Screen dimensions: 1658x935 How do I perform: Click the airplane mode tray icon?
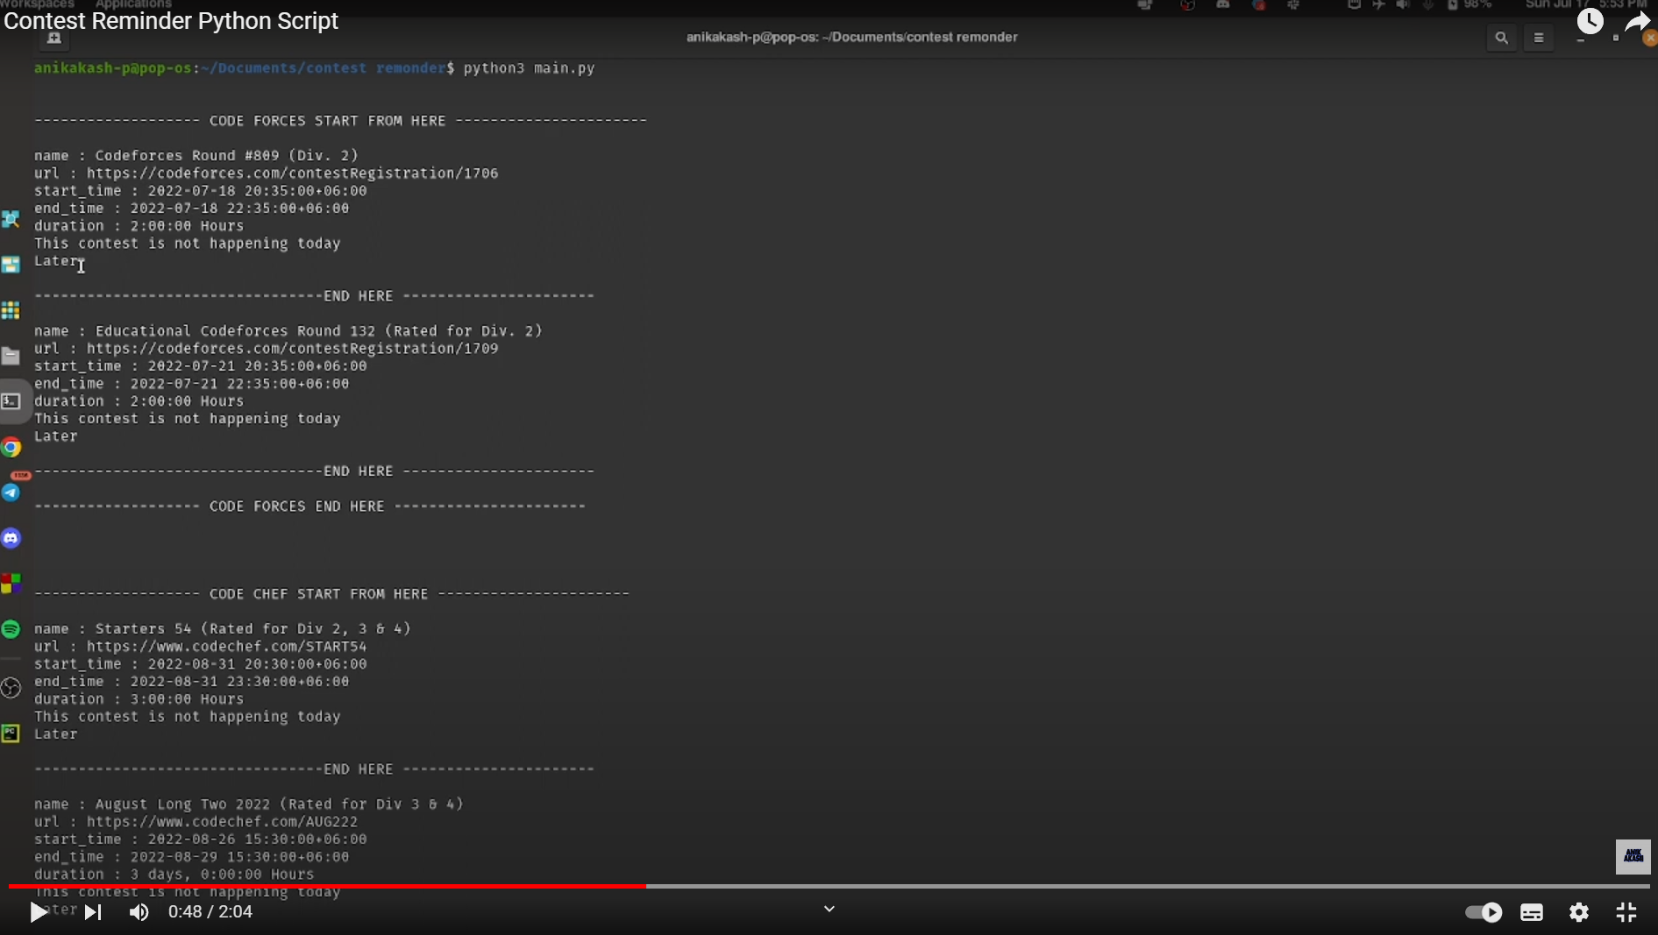pyautogui.click(x=1378, y=5)
